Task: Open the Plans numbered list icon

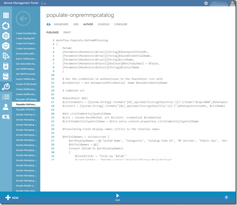Action: tap(6, 97)
